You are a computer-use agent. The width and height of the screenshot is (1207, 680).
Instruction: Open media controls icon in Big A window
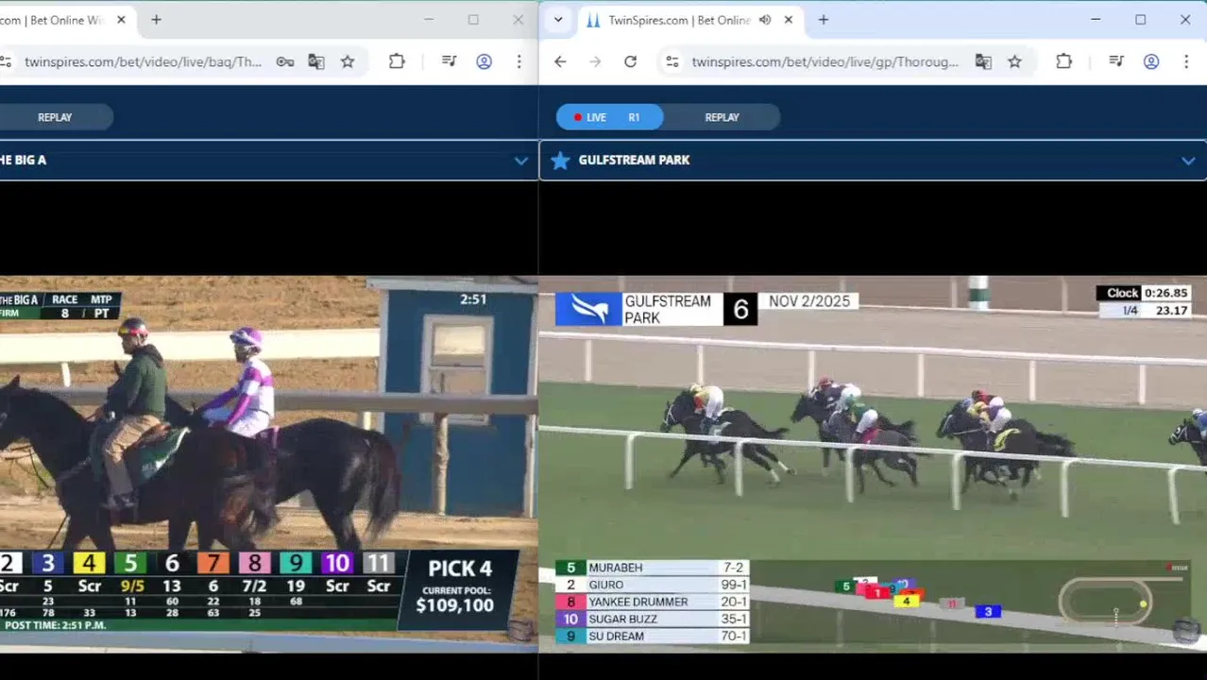(450, 61)
